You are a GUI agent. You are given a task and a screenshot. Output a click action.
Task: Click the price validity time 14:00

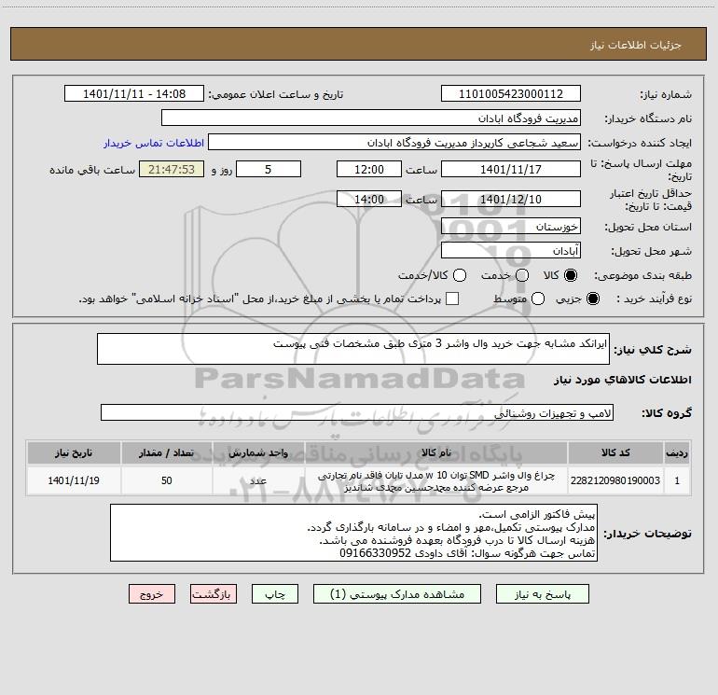369,199
